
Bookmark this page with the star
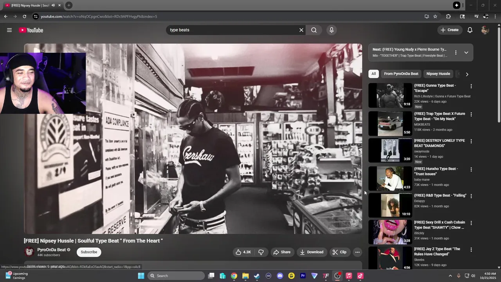click(435, 16)
